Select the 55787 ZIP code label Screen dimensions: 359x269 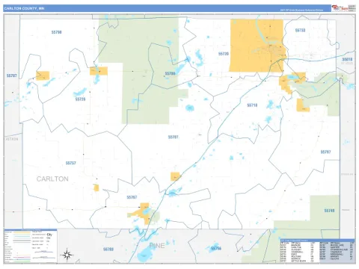pos(12,75)
